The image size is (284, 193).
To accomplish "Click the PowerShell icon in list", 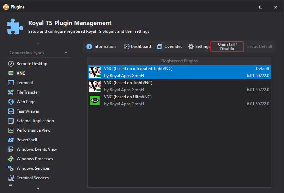I will 11,140.
